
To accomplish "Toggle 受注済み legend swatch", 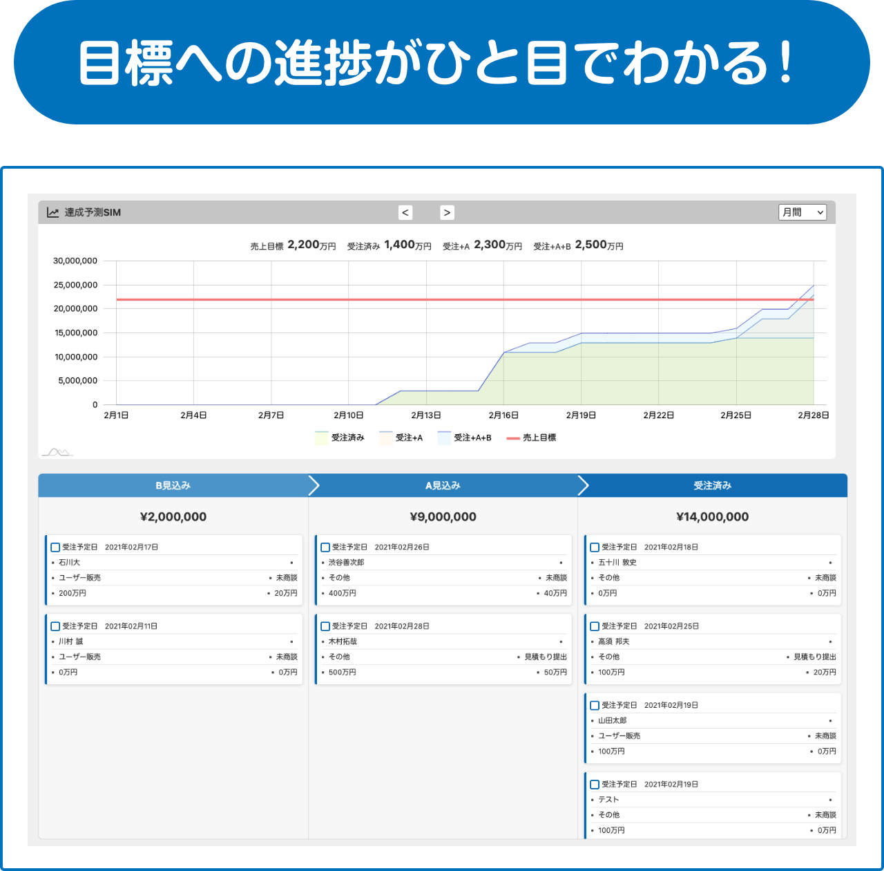I will click(x=321, y=438).
